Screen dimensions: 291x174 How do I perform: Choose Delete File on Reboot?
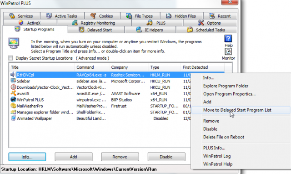224,137
